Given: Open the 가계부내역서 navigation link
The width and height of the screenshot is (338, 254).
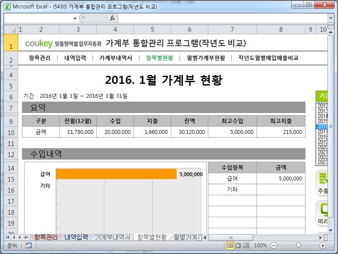Looking at the screenshot, I should coord(116,58).
